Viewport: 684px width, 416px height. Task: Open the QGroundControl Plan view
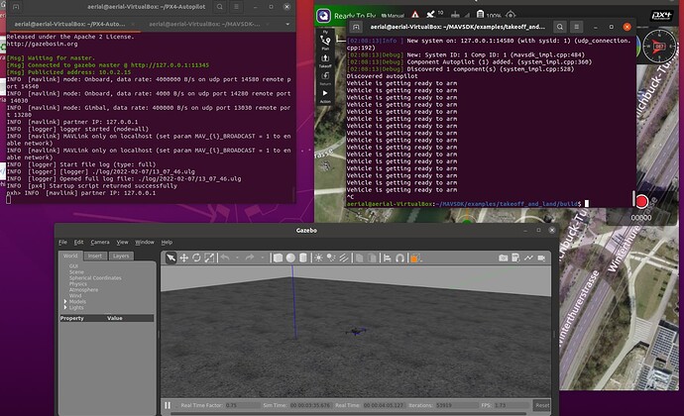[325, 43]
